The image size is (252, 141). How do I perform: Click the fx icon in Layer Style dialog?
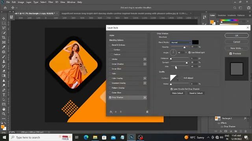click(x=111, y=112)
